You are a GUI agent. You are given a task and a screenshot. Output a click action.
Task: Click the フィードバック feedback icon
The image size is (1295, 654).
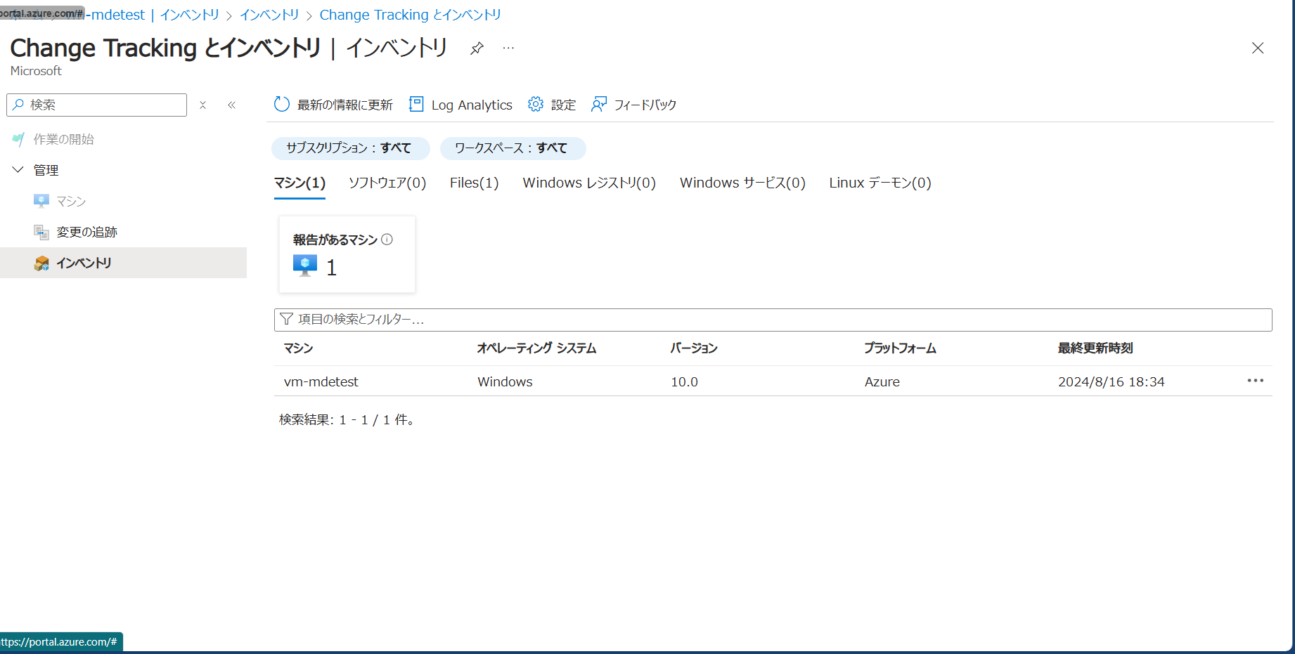(x=599, y=105)
